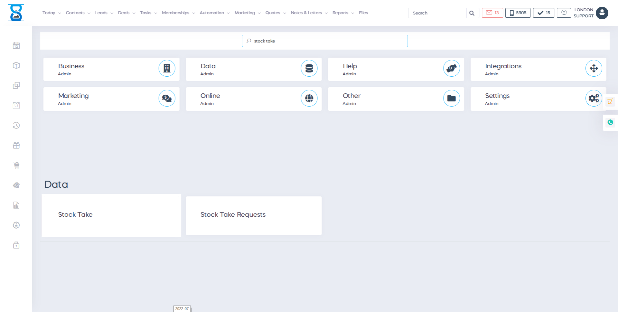
Task: Open the Files menu item
Action: click(x=363, y=13)
